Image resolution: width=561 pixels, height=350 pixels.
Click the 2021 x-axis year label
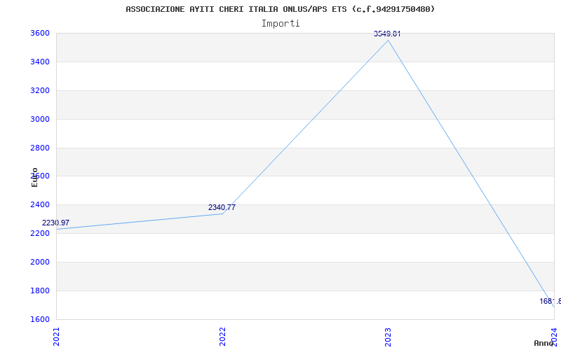[x=57, y=337]
